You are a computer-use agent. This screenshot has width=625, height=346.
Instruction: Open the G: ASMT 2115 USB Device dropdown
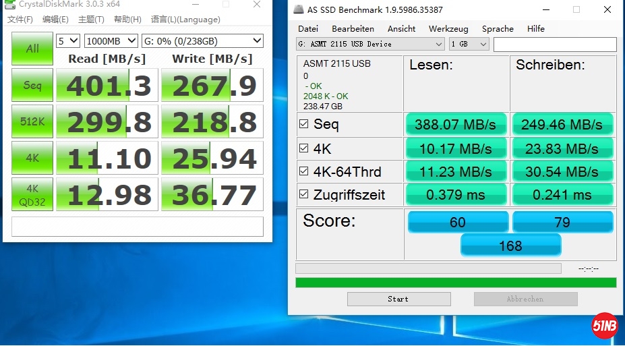pos(369,44)
